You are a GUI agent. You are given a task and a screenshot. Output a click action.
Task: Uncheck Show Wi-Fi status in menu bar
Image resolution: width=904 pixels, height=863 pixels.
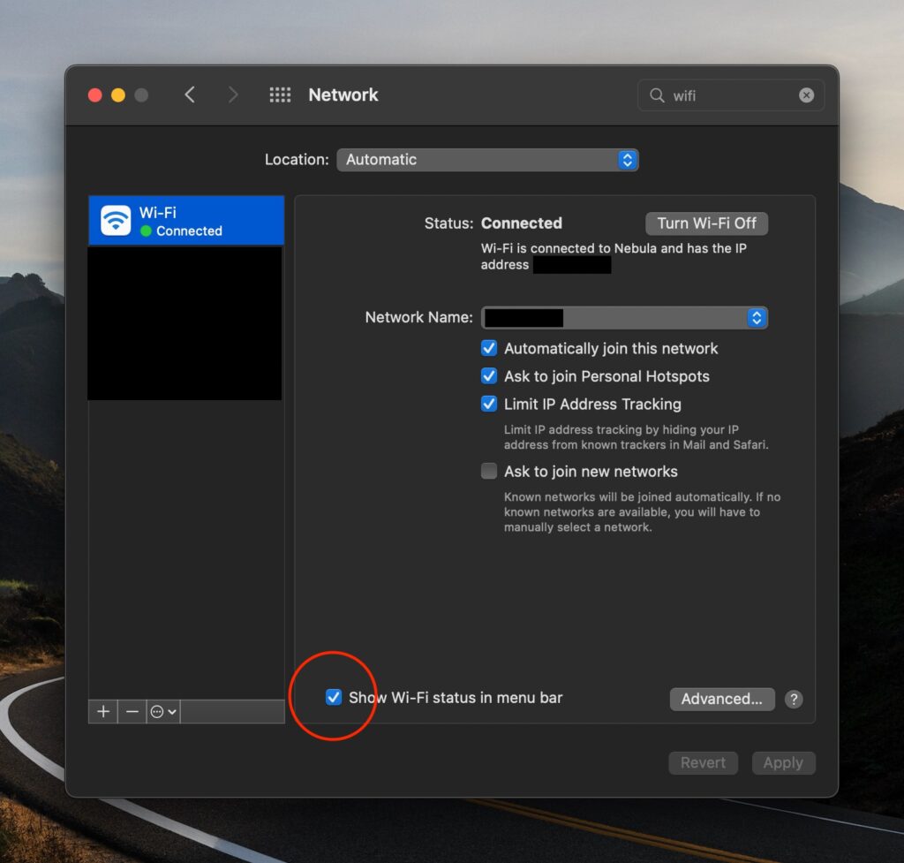[334, 697]
